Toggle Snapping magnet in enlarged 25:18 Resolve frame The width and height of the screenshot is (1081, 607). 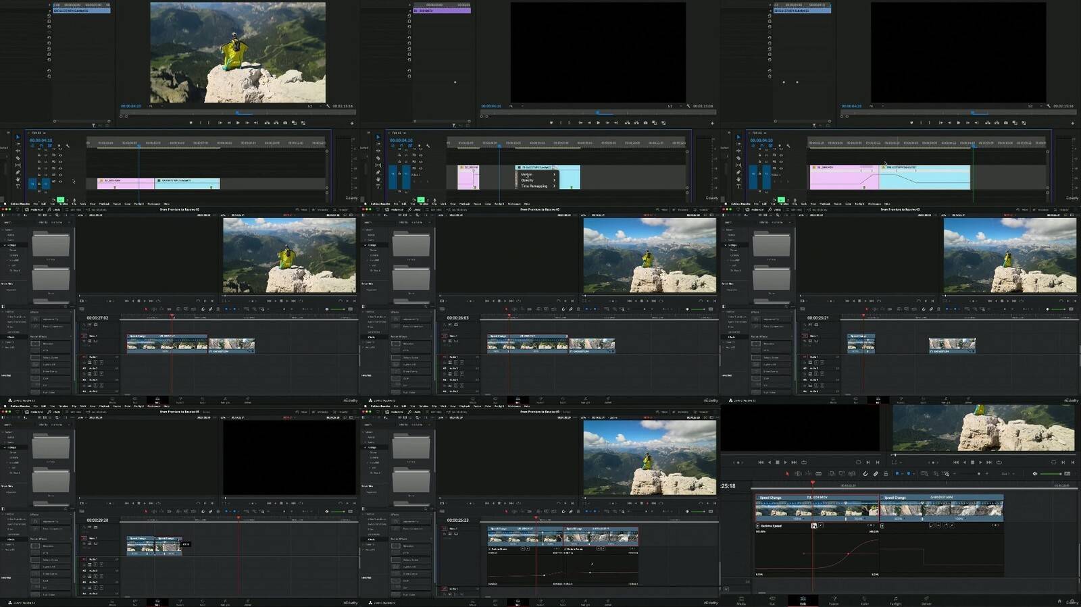(x=865, y=474)
